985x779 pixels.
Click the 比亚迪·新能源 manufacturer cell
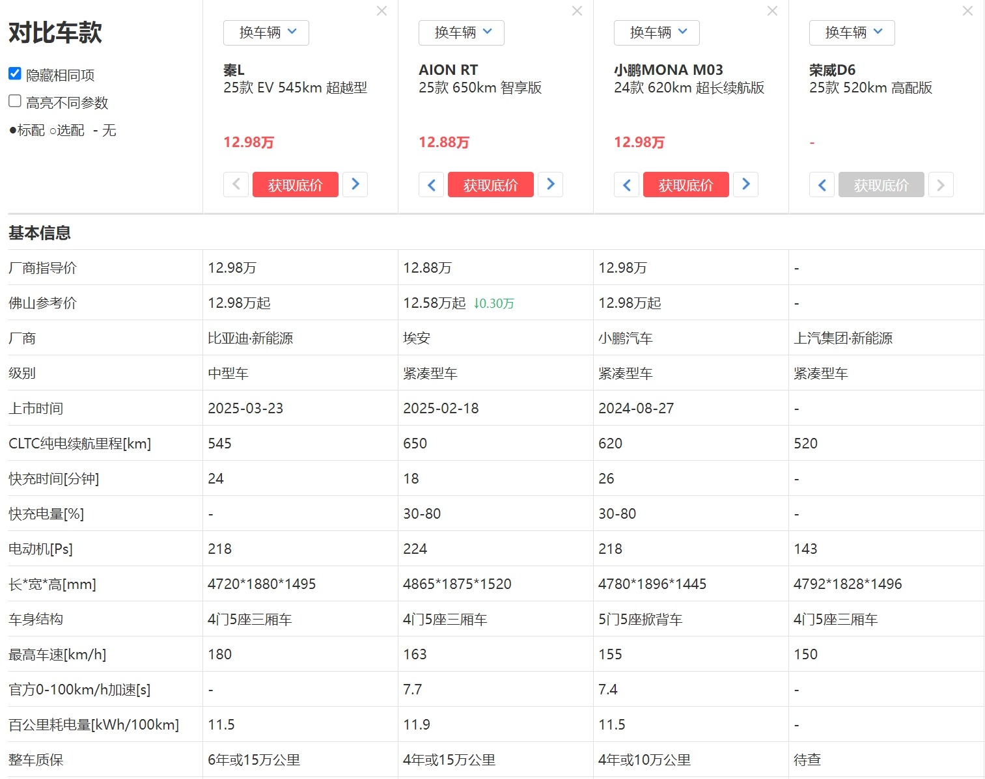pyautogui.click(x=251, y=338)
